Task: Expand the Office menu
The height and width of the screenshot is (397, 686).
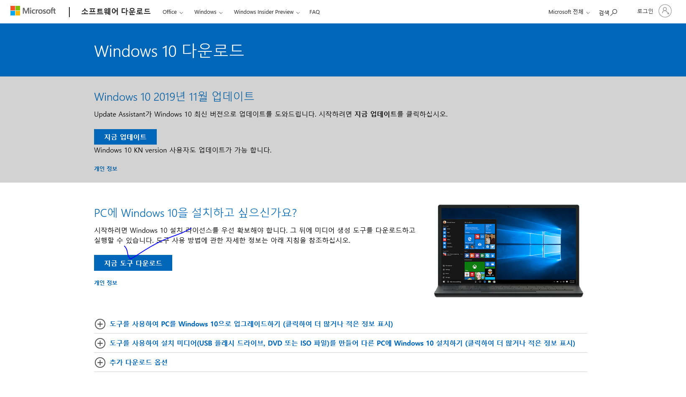Action: click(173, 12)
